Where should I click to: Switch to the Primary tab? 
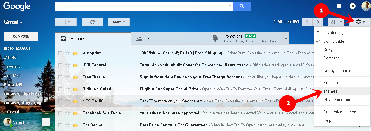point(93,39)
